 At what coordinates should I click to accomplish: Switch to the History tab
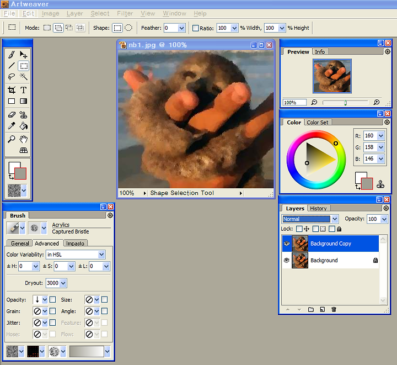point(319,208)
